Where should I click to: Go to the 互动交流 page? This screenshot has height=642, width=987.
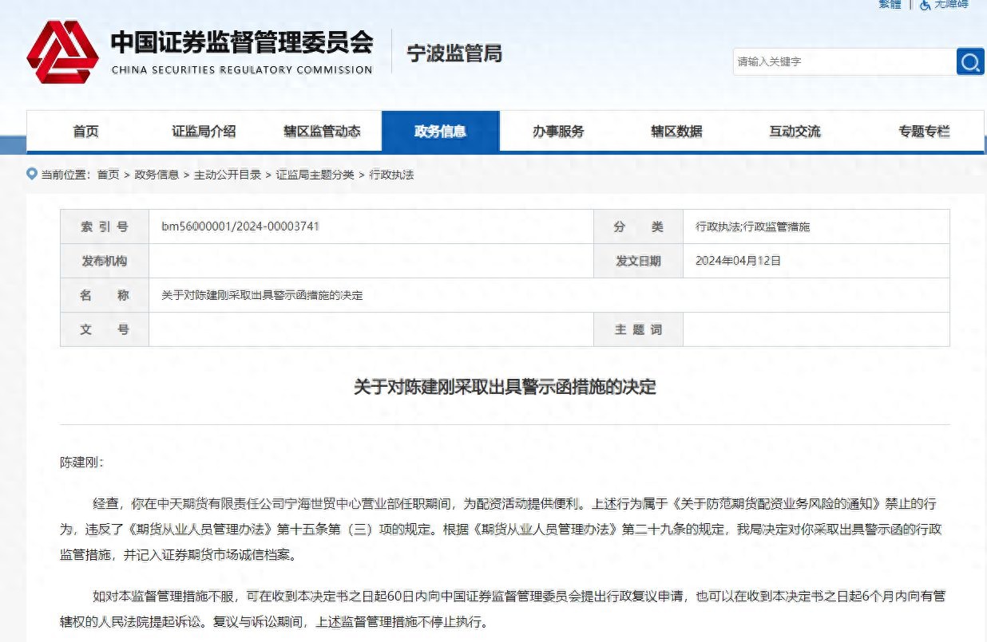click(795, 131)
